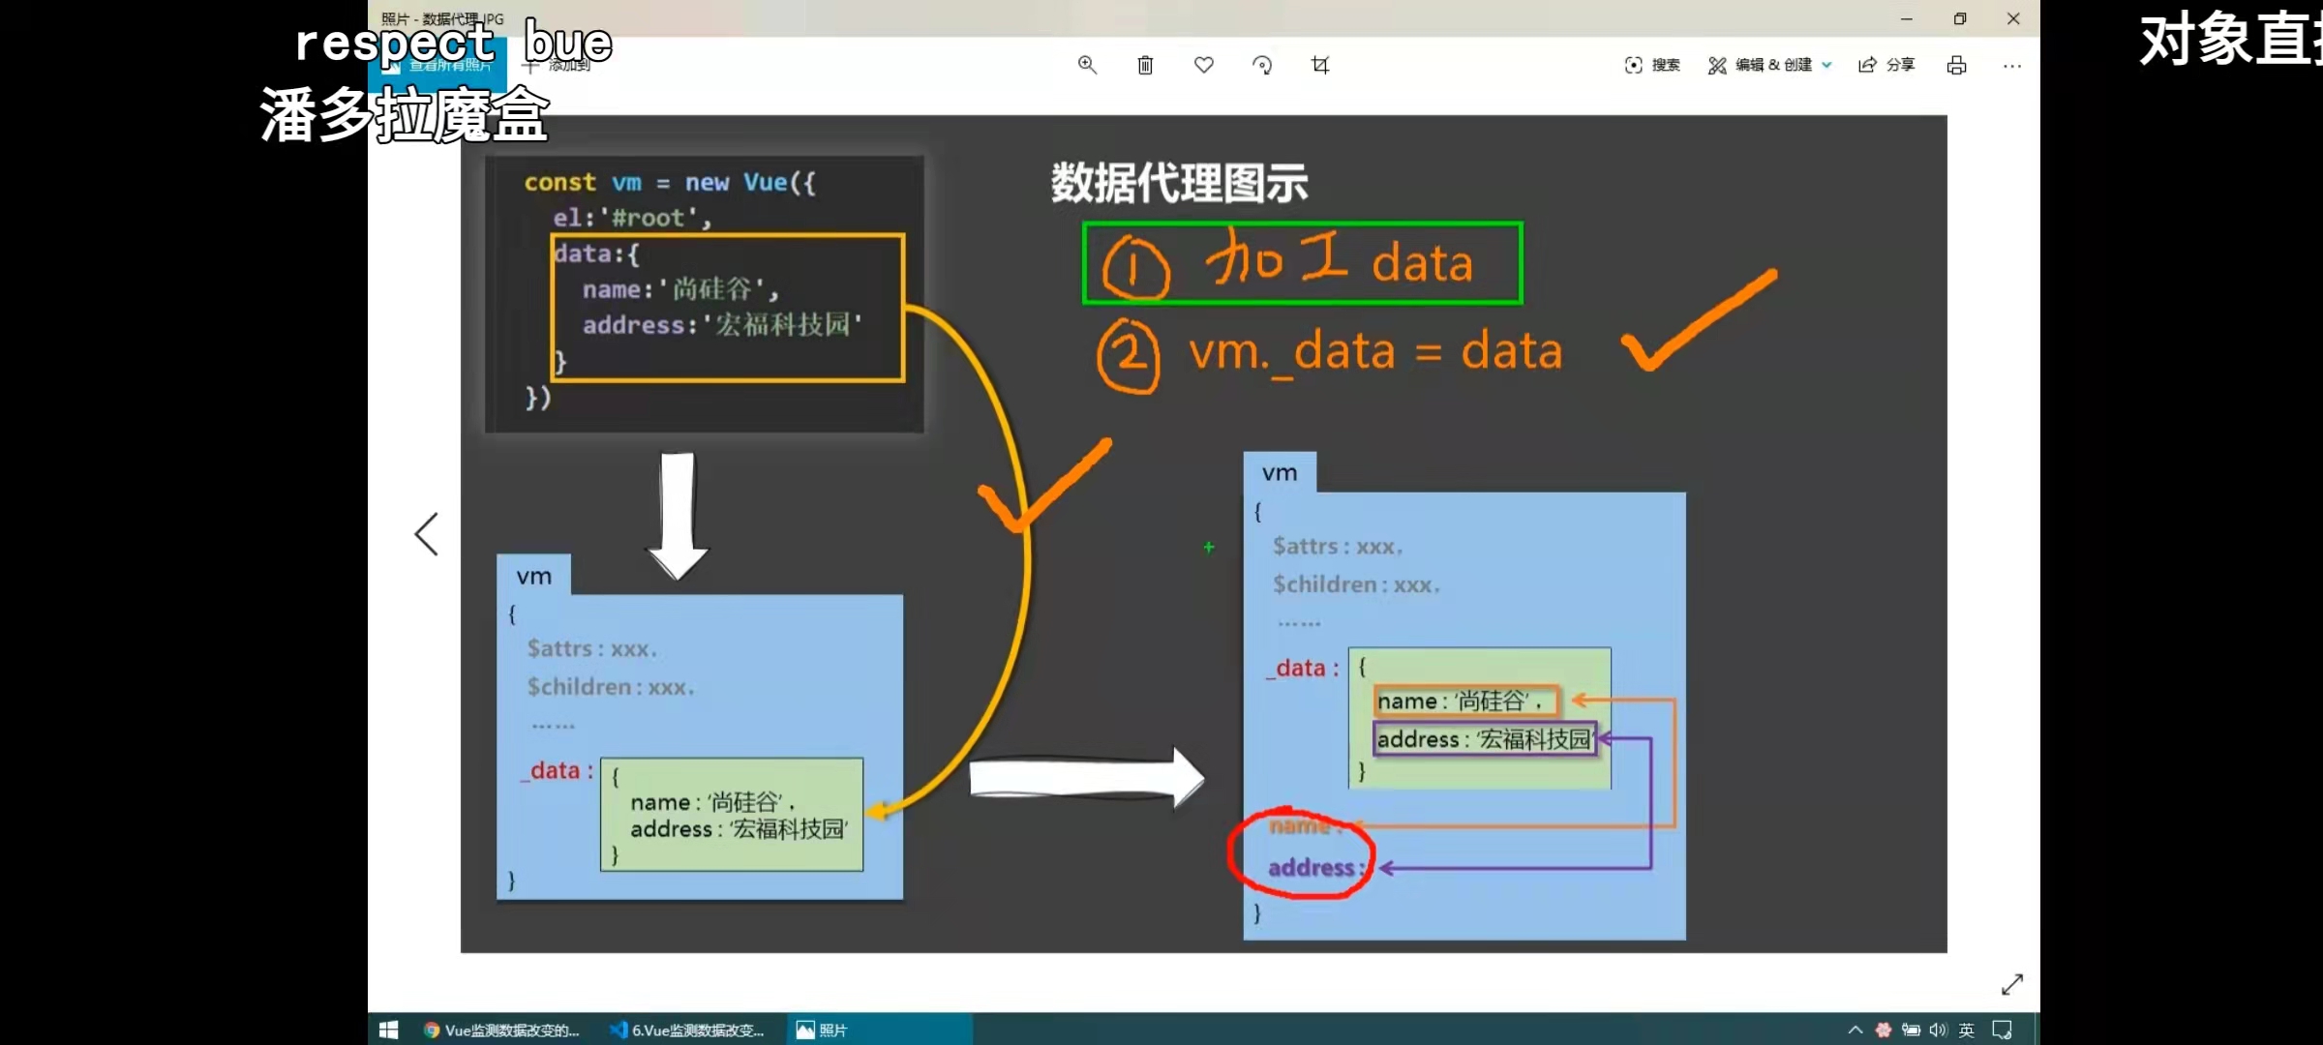The image size is (2323, 1045).
Task: Open the three-dots more options menu
Action: (x=2012, y=66)
